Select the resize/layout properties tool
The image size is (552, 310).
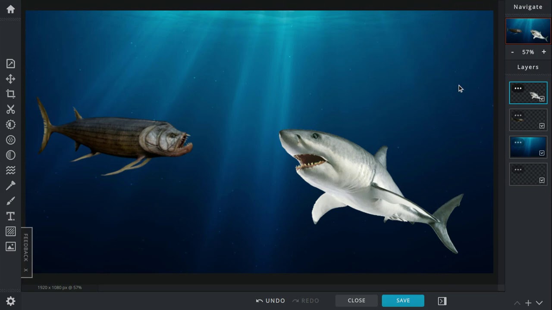(11, 64)
